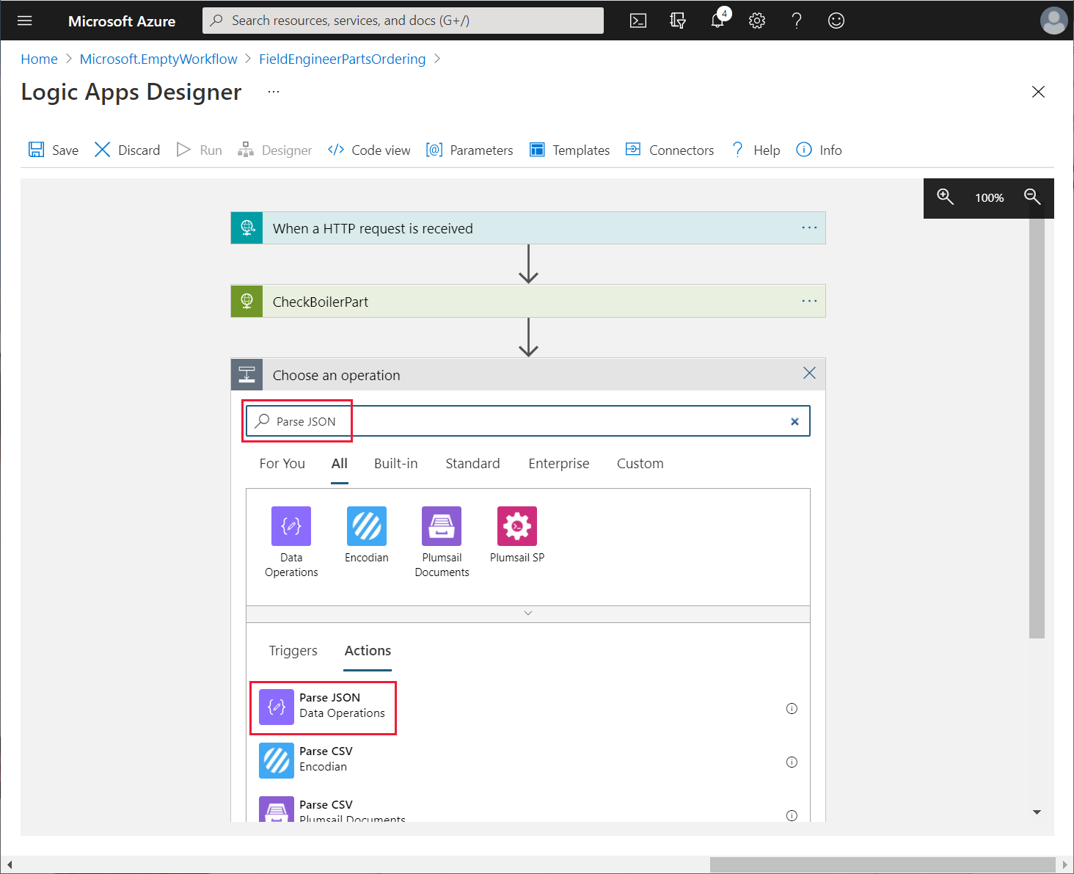
Task: Close the Logic Apps Designer blade
Action: pyautogui.click(x=1038, y=92)
